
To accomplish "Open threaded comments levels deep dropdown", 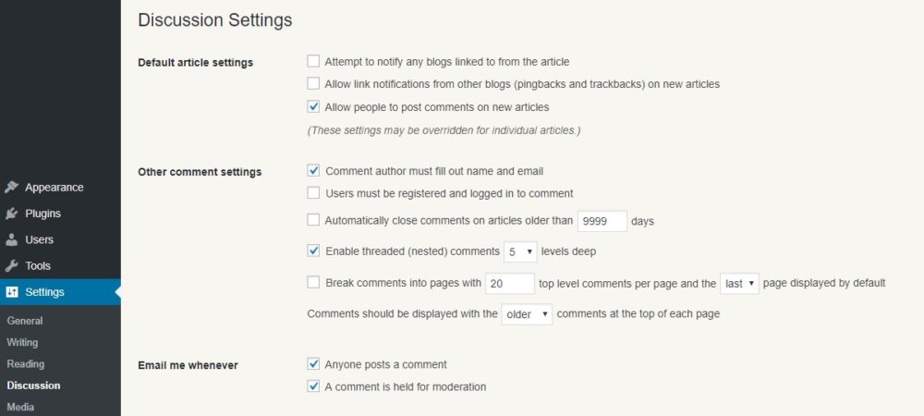I will tap(520, 251).
